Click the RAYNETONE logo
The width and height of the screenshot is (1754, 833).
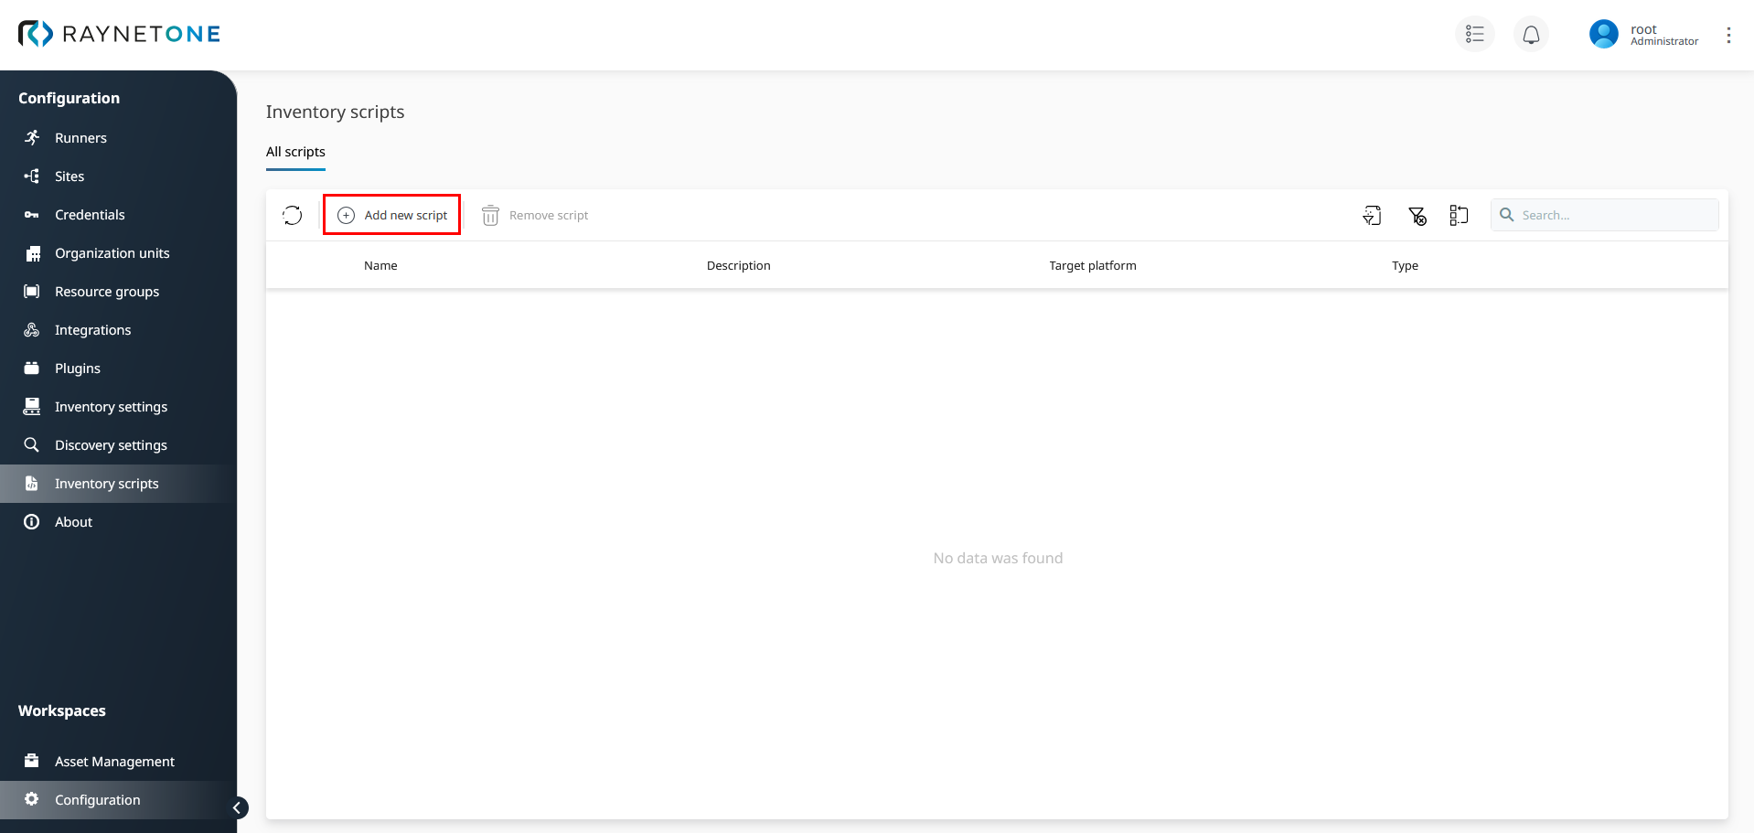click(118, 33)
